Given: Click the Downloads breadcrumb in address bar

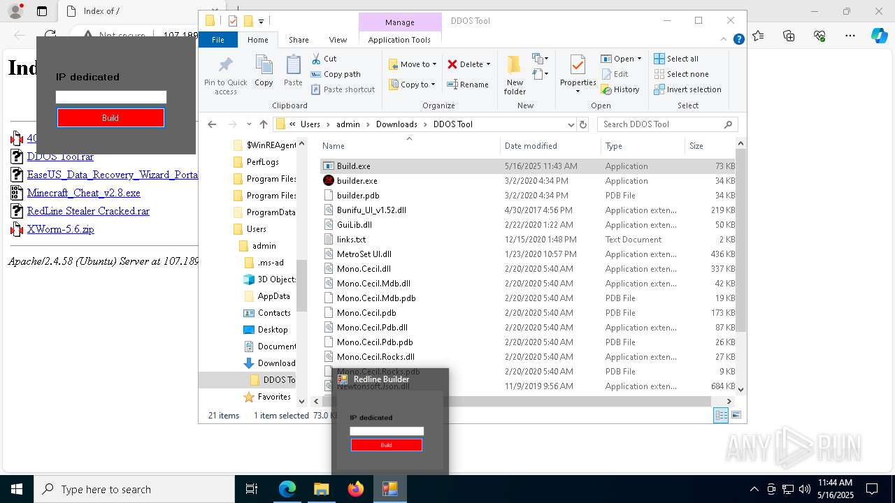Looking at the screenshot, I should (x=396, y=124).
